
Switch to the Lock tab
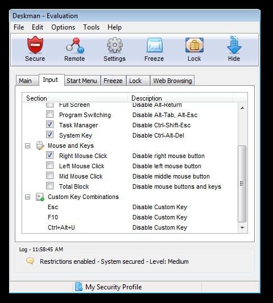click(138, 81)
